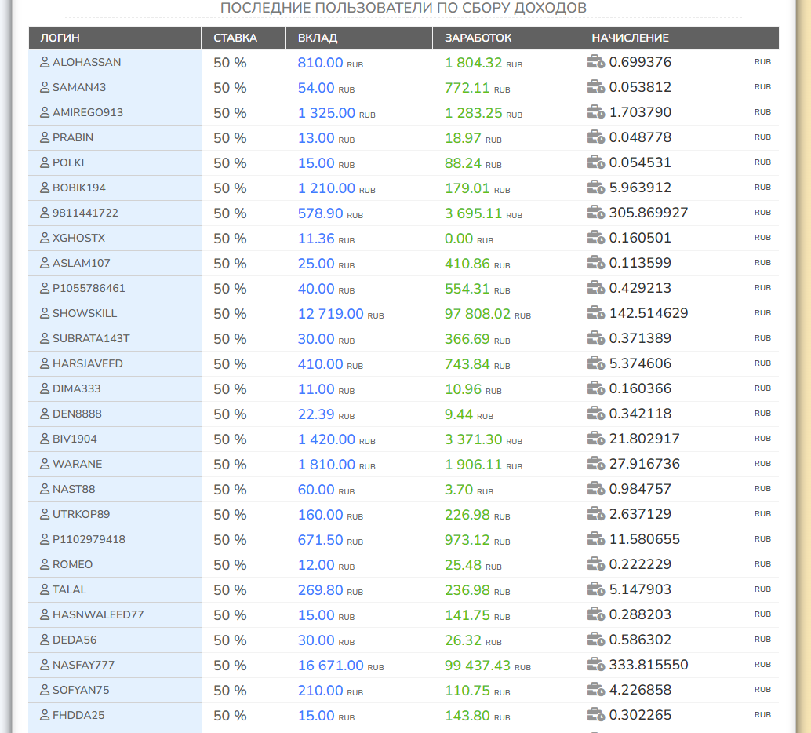Click the user icon beside POLKI
811x733 pixels.
point(45,162)
